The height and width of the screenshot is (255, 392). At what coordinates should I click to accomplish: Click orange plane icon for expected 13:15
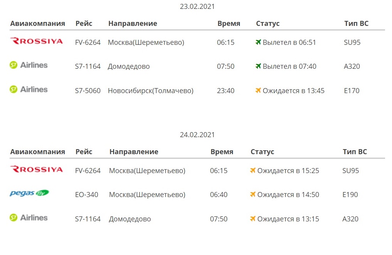[253, 219]
